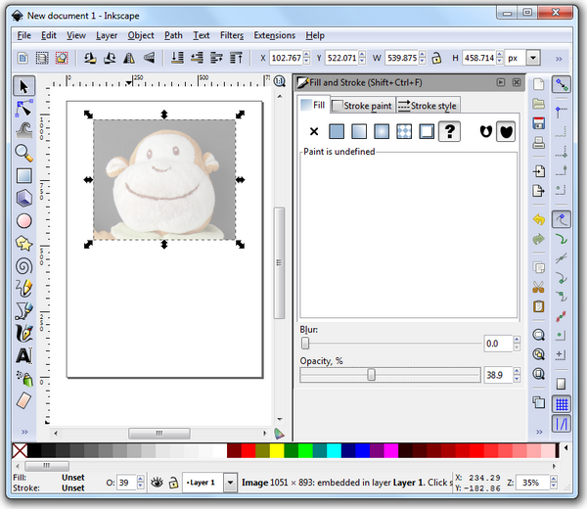The height and width of the screenshot is (509, 587).
Task: Increase zoom percentage spinner
Action: tap(554, 479)
